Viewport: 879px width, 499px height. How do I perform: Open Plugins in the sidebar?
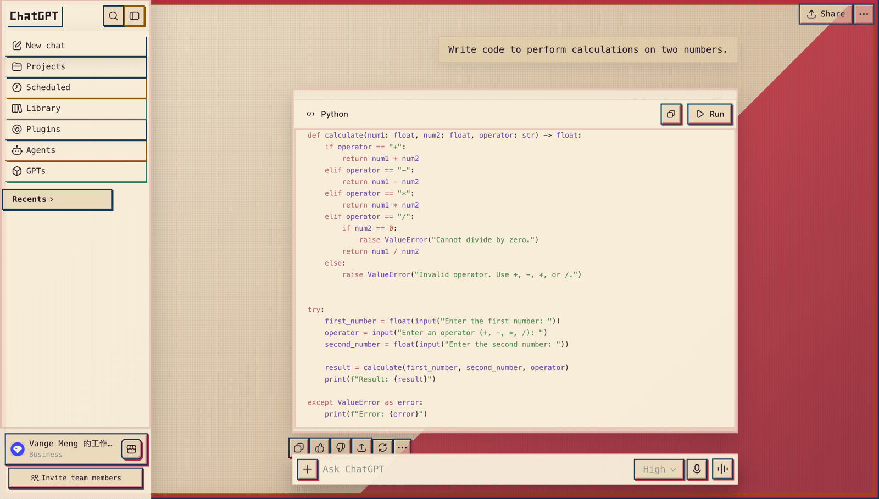coord(76,129)
